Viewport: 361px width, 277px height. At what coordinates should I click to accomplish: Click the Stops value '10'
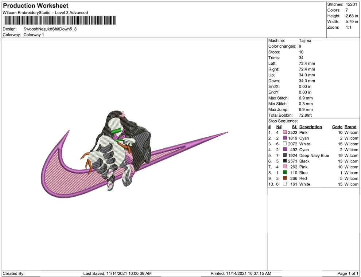pos(301,52)
